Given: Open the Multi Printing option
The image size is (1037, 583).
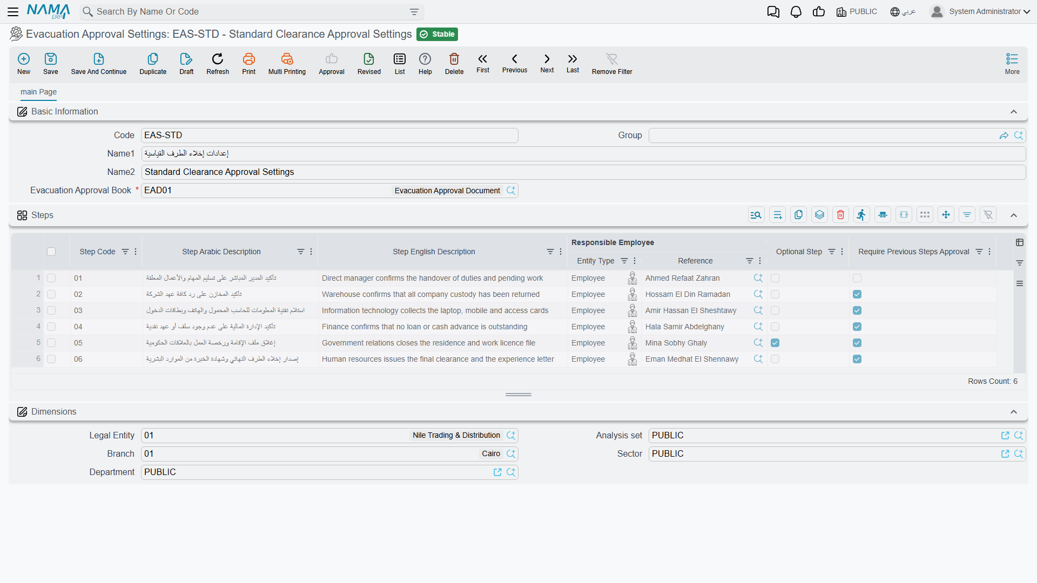Looking at the screenshot, I should coord(287,64).
